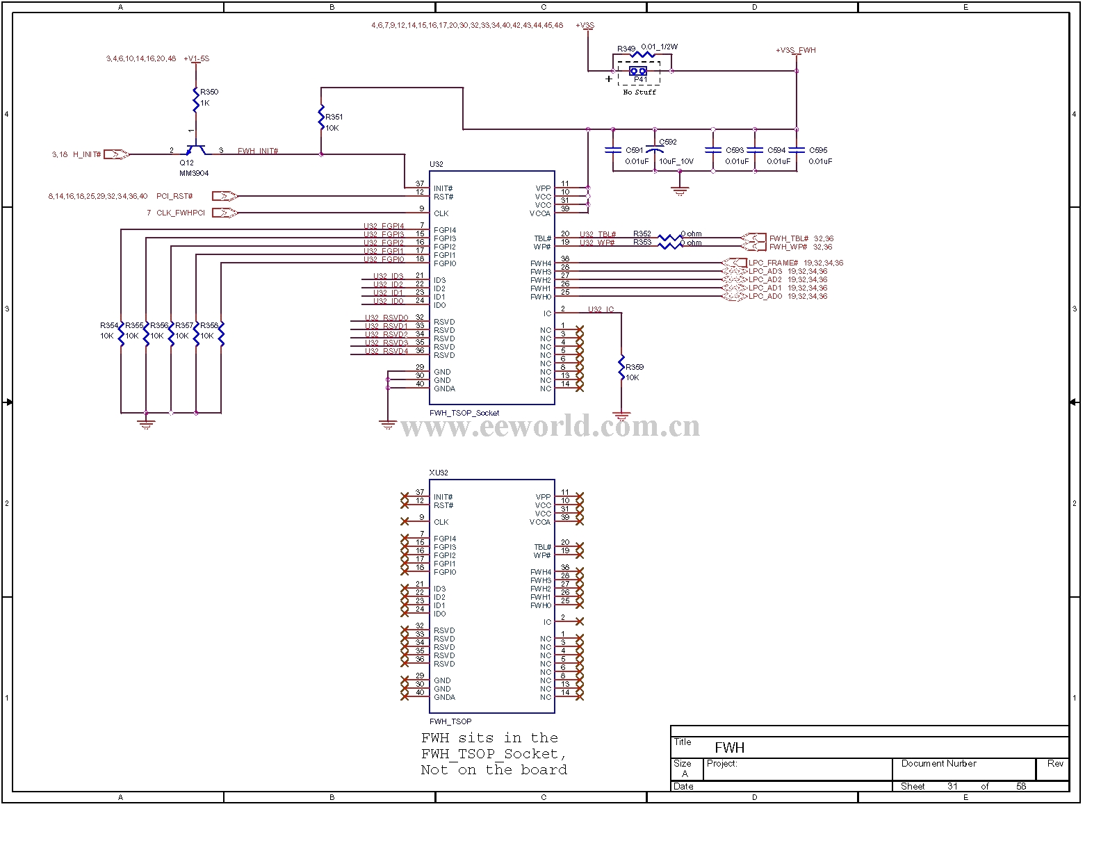Image resolution: width=1101 pixels, height=850 pixels.
Task: Select the P41 No Stuff jumper
Action: coord(638,71)
